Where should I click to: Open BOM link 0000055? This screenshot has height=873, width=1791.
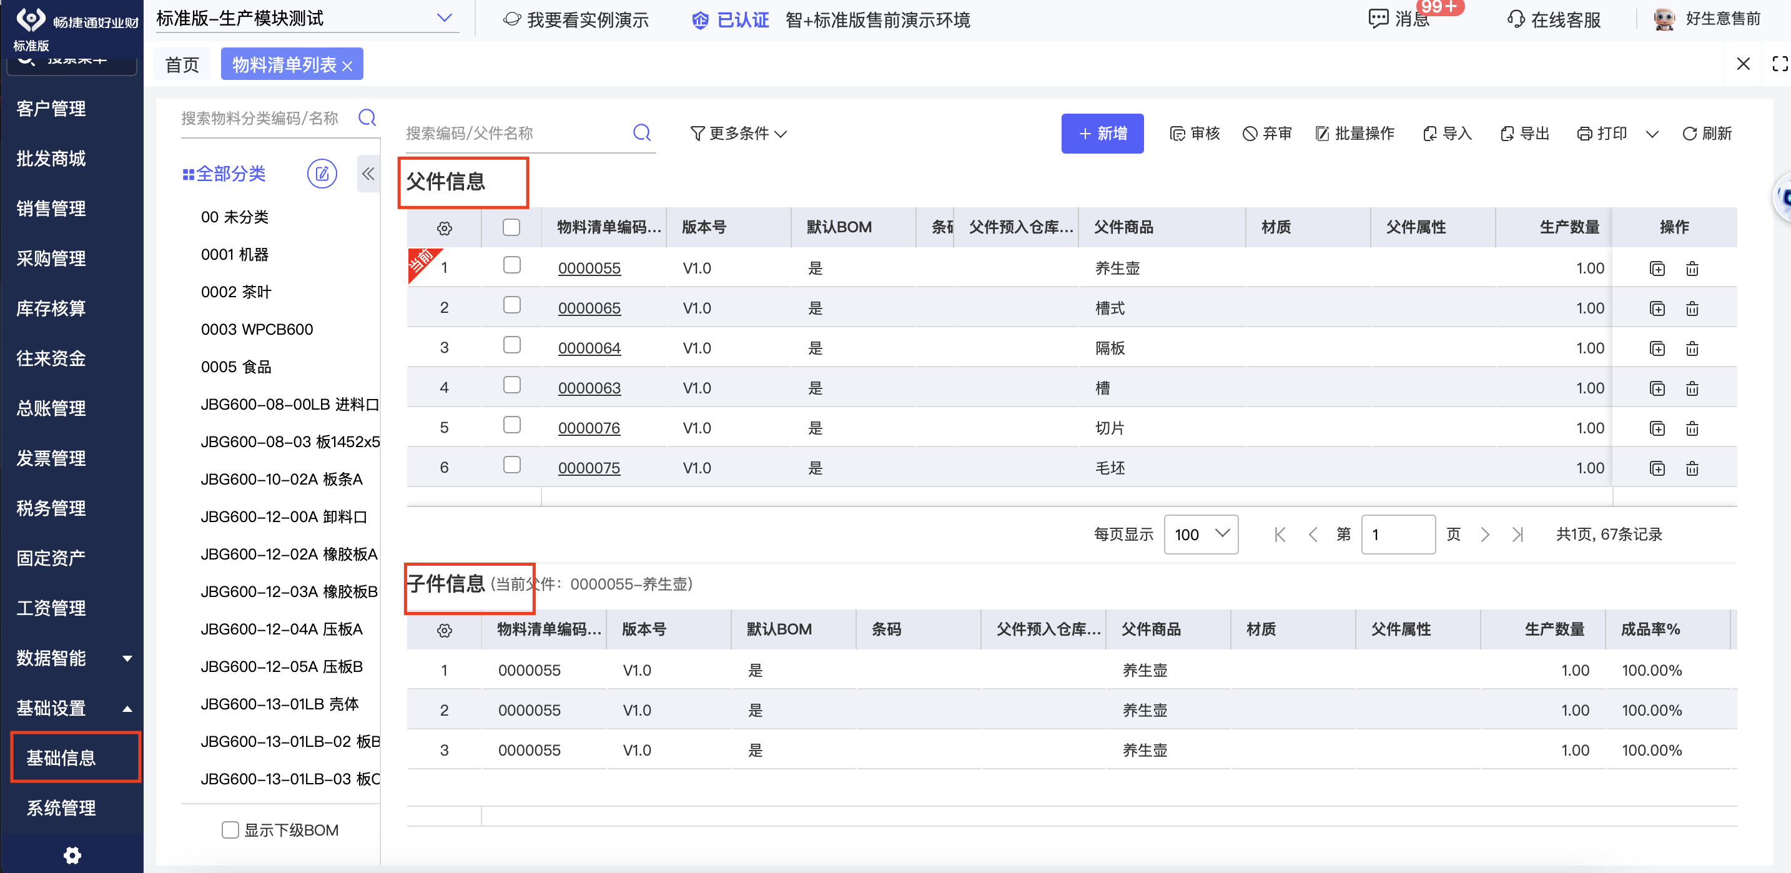[589, 269]
